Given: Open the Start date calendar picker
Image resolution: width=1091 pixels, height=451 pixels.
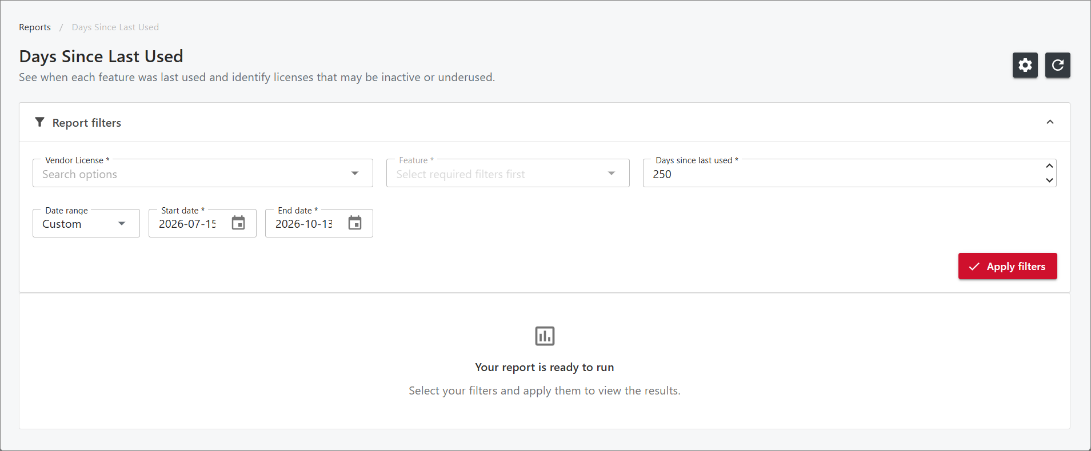Looking at the screenshot, I should pos(238,223).
